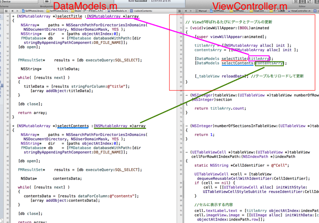This screenshot has width=319, height=223.
Task: Click Editor label under layout buttons
Action: pos(302,6)
